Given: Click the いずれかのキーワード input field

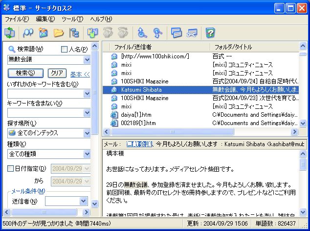Looking at the screenshot, I should [x=45, y=93].
